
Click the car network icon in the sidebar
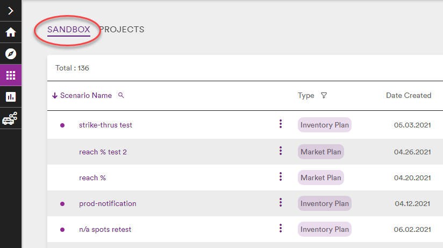[x=11, y=118]
